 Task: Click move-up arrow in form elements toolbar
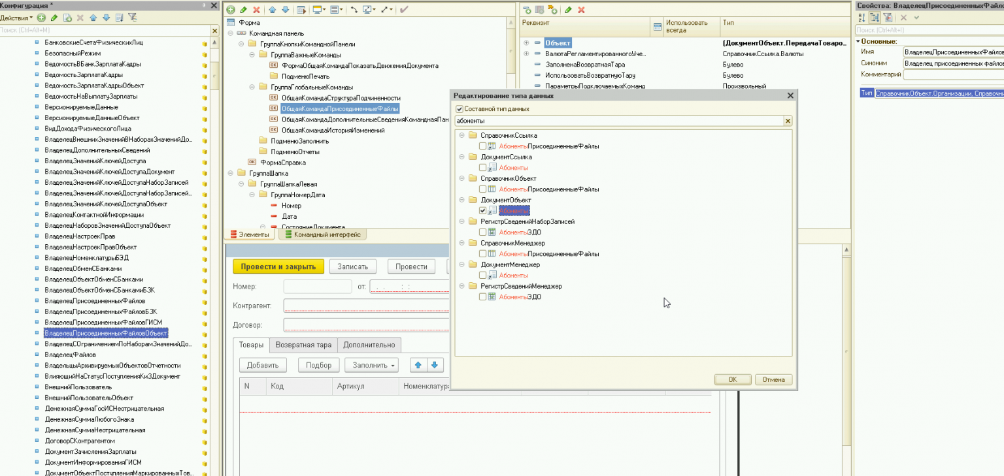(x=273, y=10)
